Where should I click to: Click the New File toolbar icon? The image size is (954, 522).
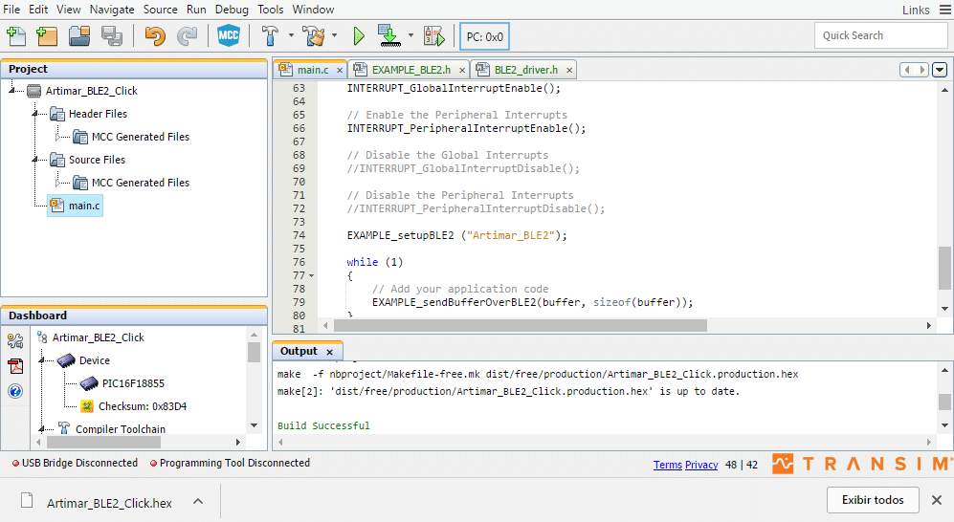[x=16, y=36]
